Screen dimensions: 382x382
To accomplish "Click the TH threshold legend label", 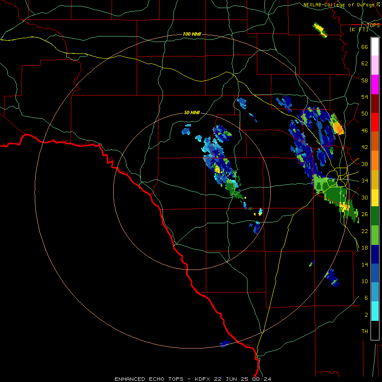I will tap(365, 331).
